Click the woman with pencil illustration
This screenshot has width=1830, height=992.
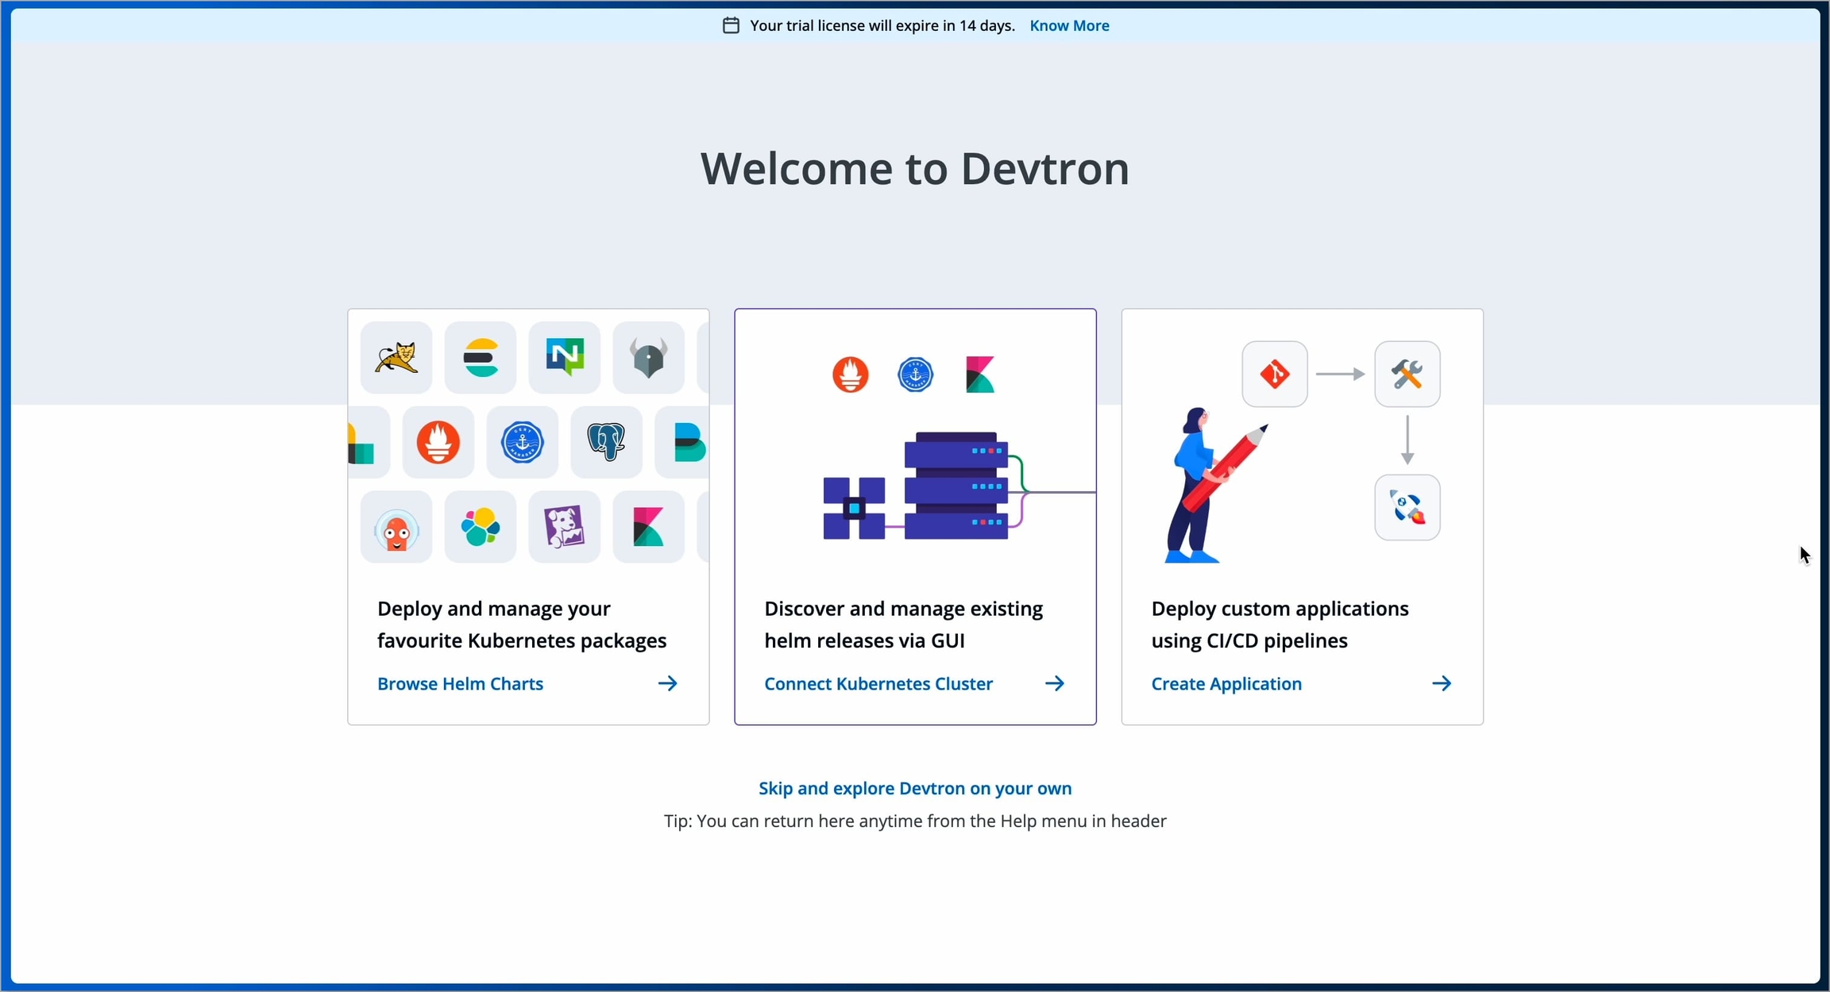[x=1215, y=485]
